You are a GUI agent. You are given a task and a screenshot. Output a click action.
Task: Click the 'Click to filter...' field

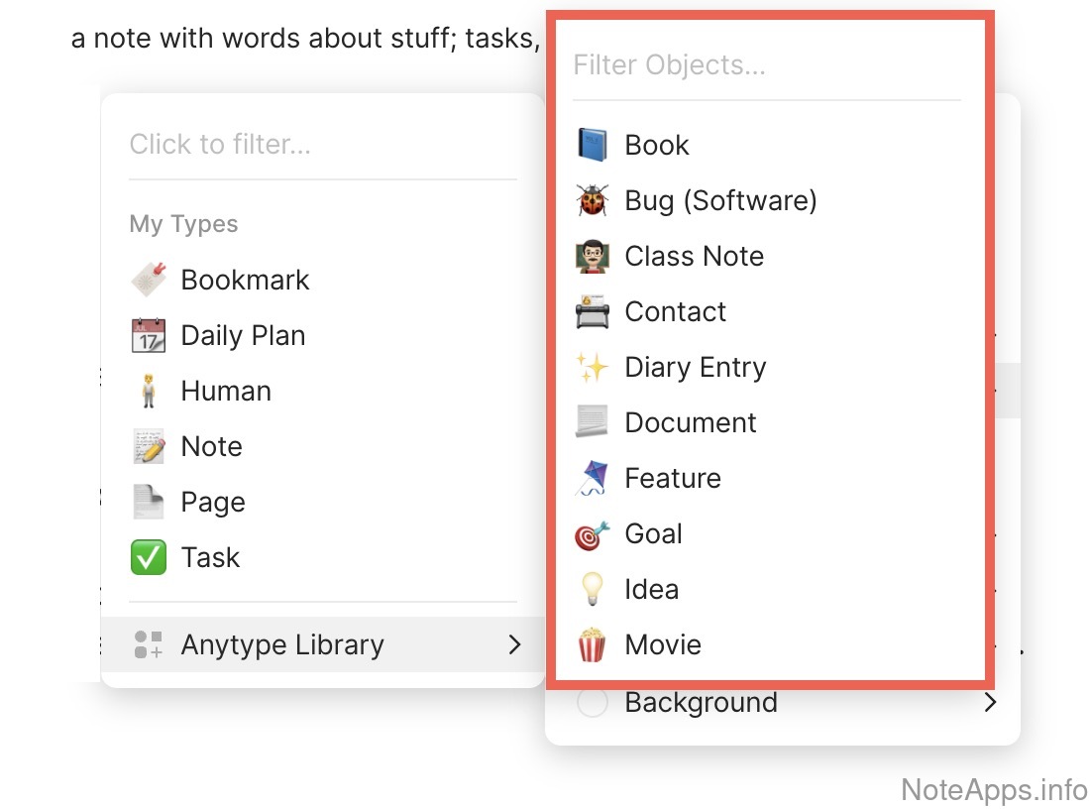point(321,145)
